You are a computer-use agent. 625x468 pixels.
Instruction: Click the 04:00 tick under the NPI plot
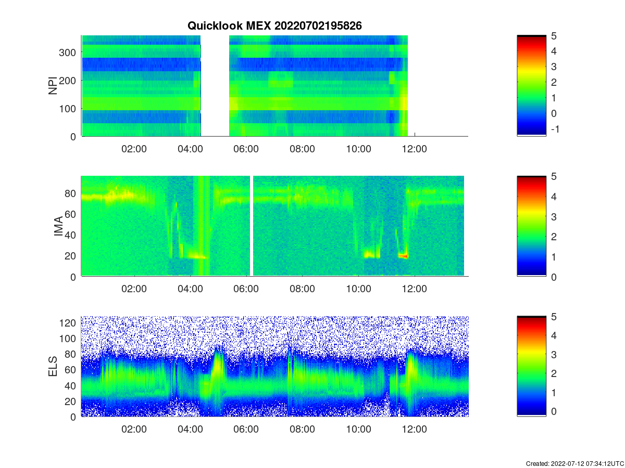coord(190,149)
